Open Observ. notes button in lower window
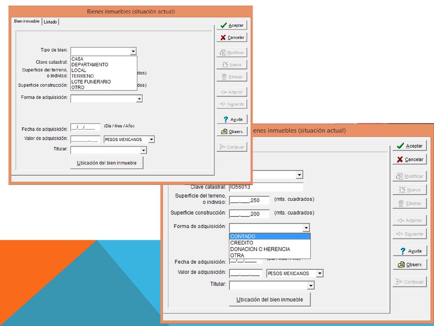Image resolution: width=434 pixels, height=326 pixels. [x=410, y=264]
